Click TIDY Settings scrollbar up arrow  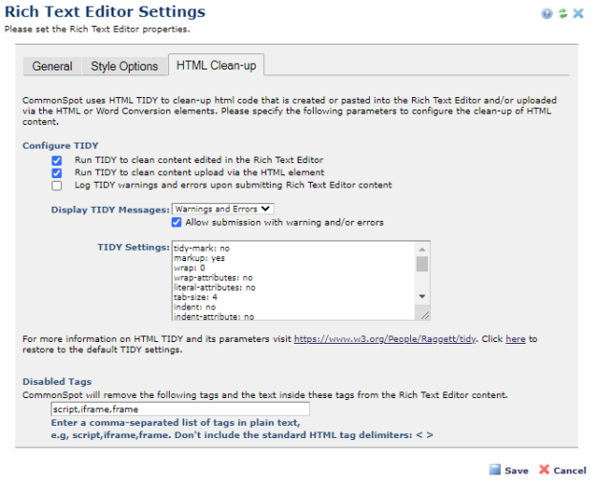pyautogui.click(x=423, y=250)
